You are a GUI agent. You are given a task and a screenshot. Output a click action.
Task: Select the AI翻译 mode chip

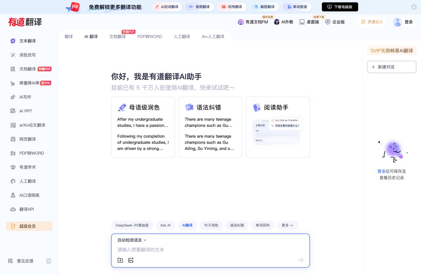tap(187, 225)
